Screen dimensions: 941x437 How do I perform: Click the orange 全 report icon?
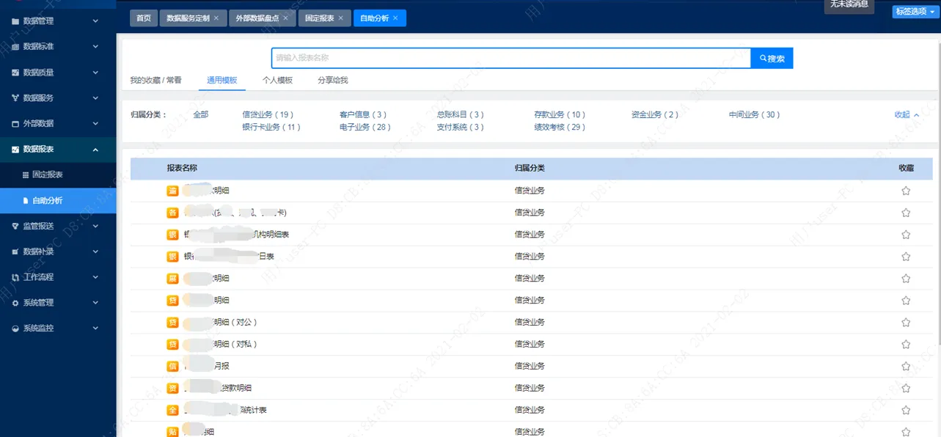(172, 410)
